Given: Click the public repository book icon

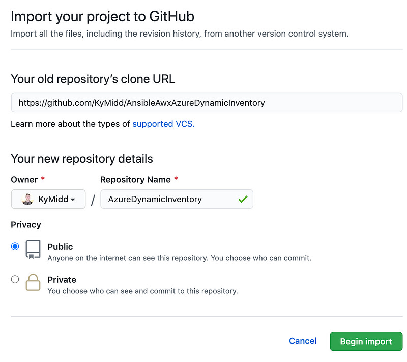Looking at the screenshot, I should tap(33, 249).
